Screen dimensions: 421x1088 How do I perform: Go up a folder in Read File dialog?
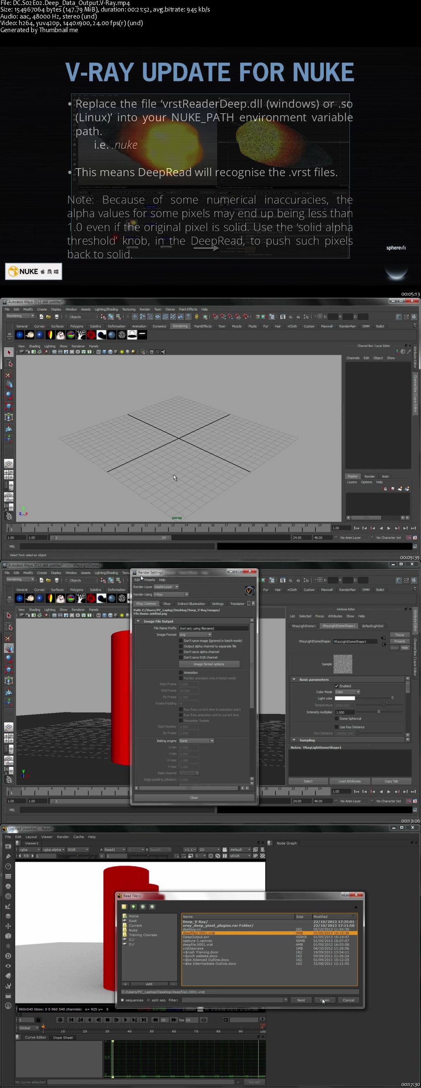[x=133, y=907]
